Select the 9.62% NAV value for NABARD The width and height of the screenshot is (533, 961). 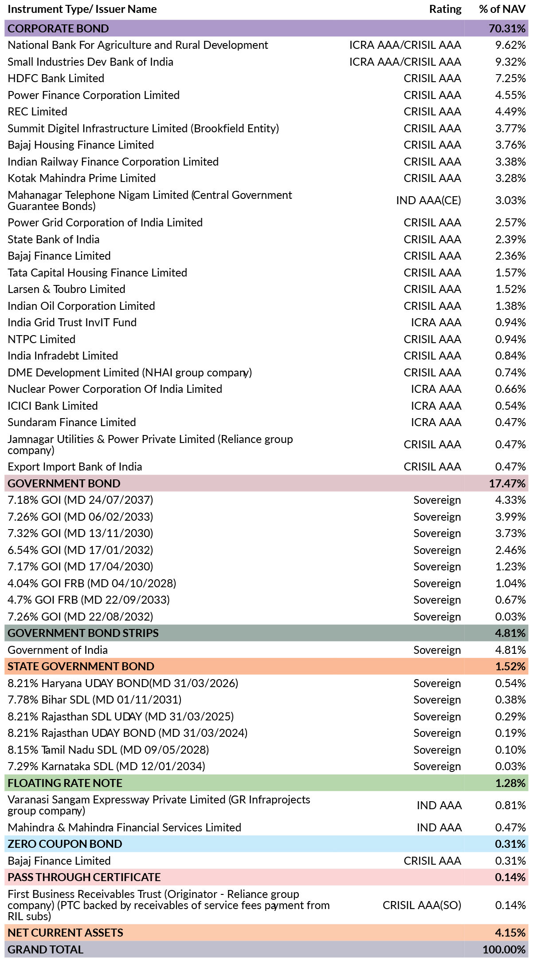pyautogui.click(x=510, y=45)
